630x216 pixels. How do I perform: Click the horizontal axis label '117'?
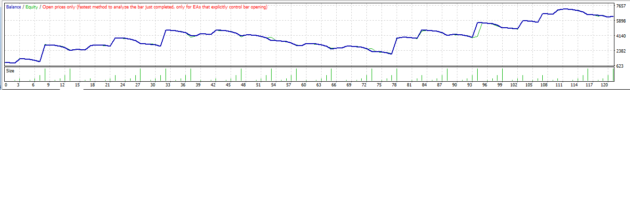(x=589, y=85)
